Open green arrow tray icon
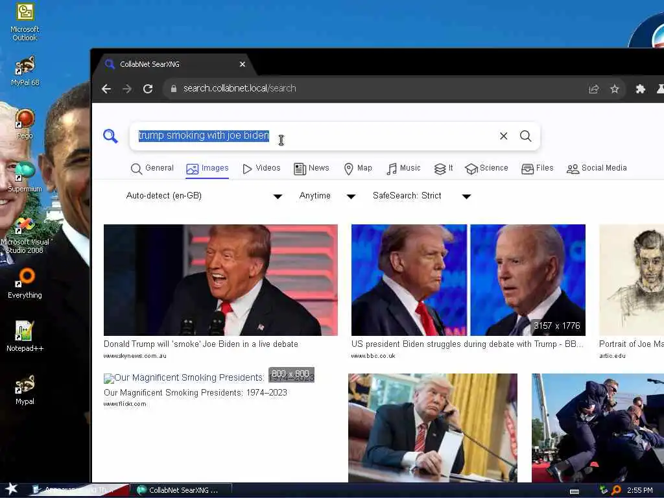 [x=604, y=490]
